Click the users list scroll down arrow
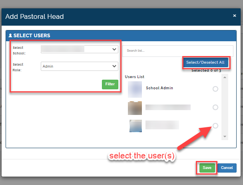 coord(225,137)
